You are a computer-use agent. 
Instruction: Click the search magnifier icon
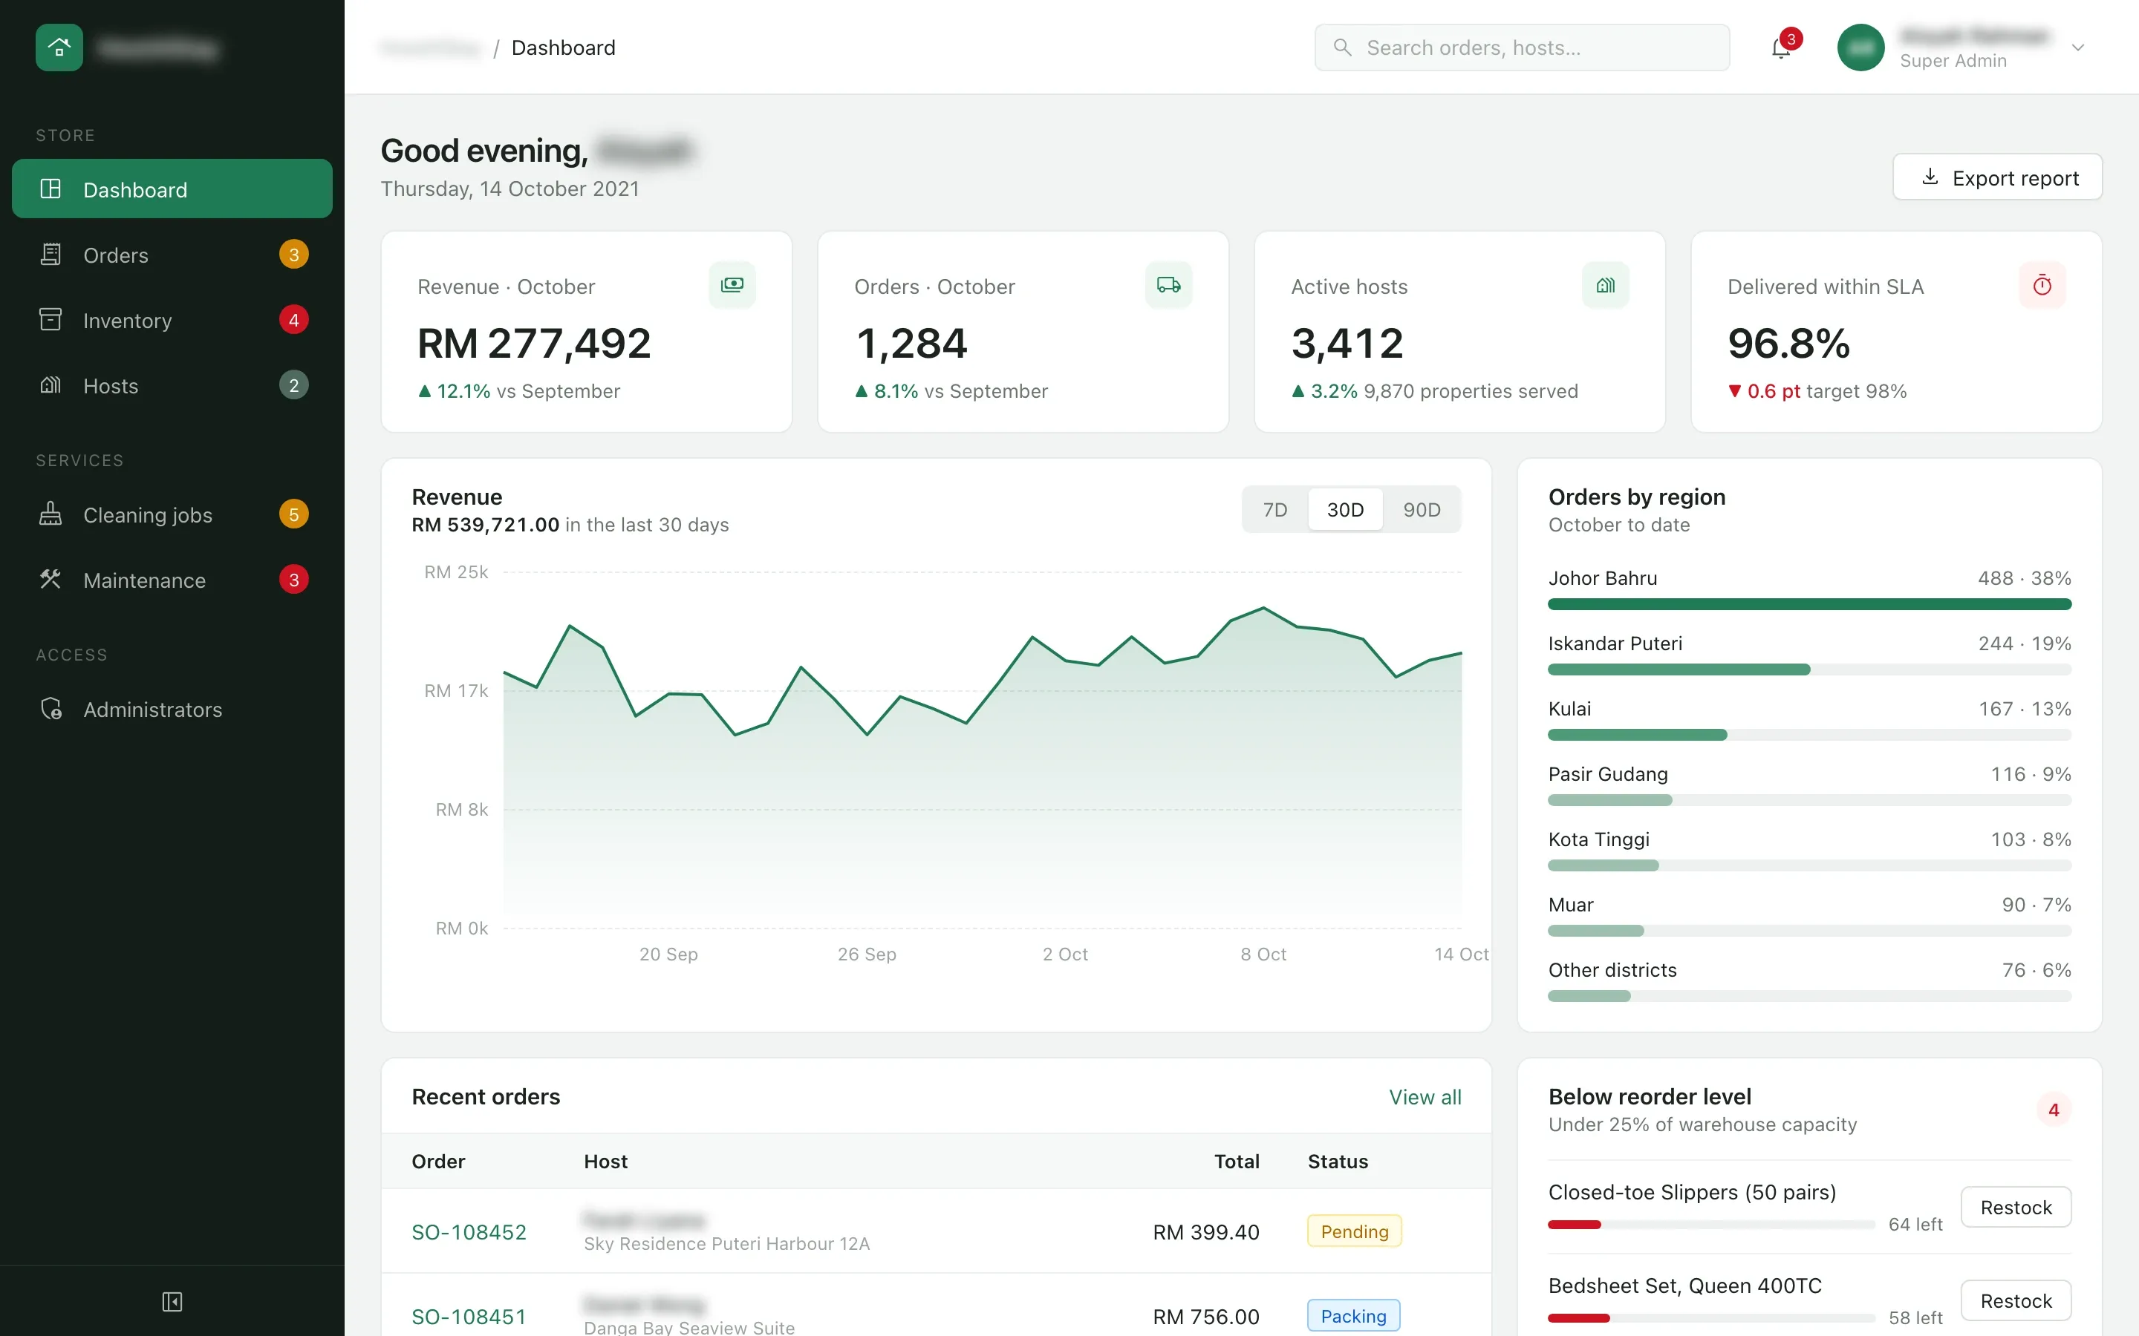point(1343,48)
